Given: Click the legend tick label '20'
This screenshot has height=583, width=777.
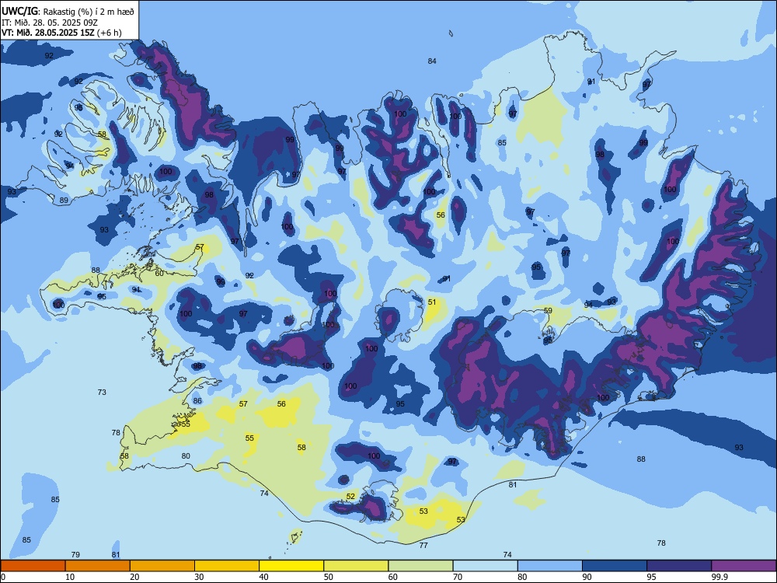Looking at the screenshot, I should (x=134, y=577).
